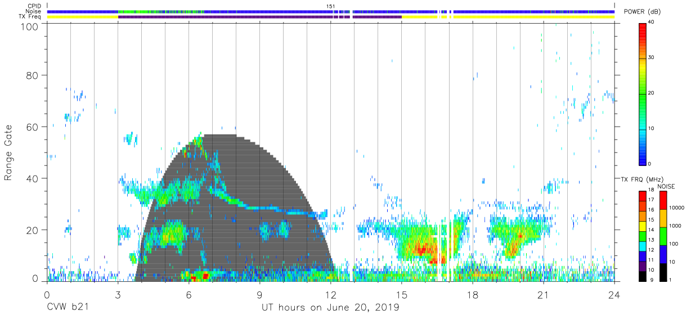Viewport: 691px width, 319px height.
Task: Click the 'UT hours on June 20, 2019' axis title
Action: tap(330, 308)
